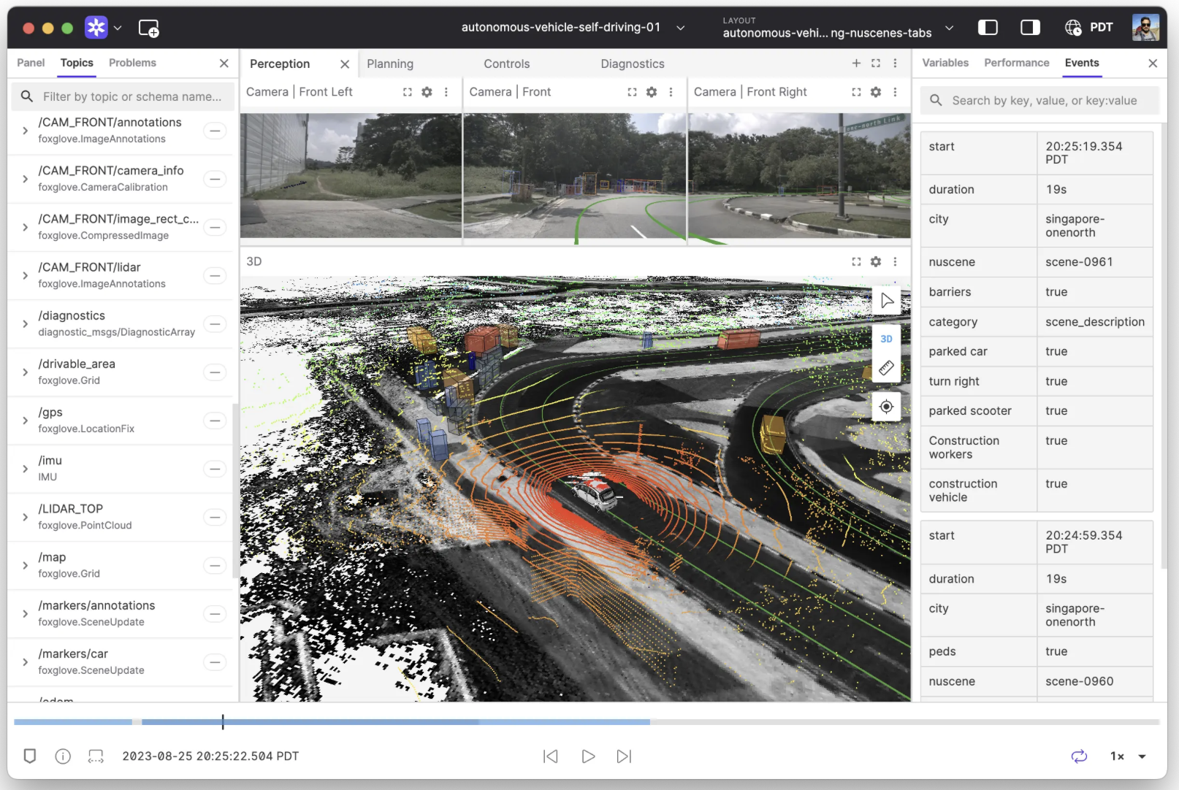1179x790 pixels.
Task: Open the Performance tab
Action: click(1016, 63)
